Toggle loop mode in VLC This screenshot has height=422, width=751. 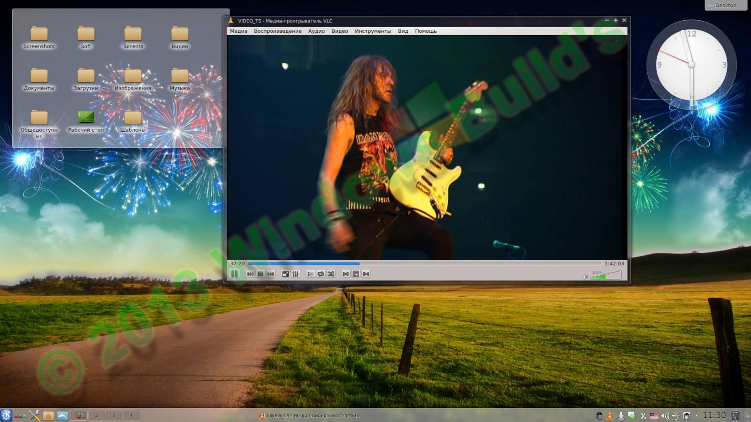coord(321,274)
